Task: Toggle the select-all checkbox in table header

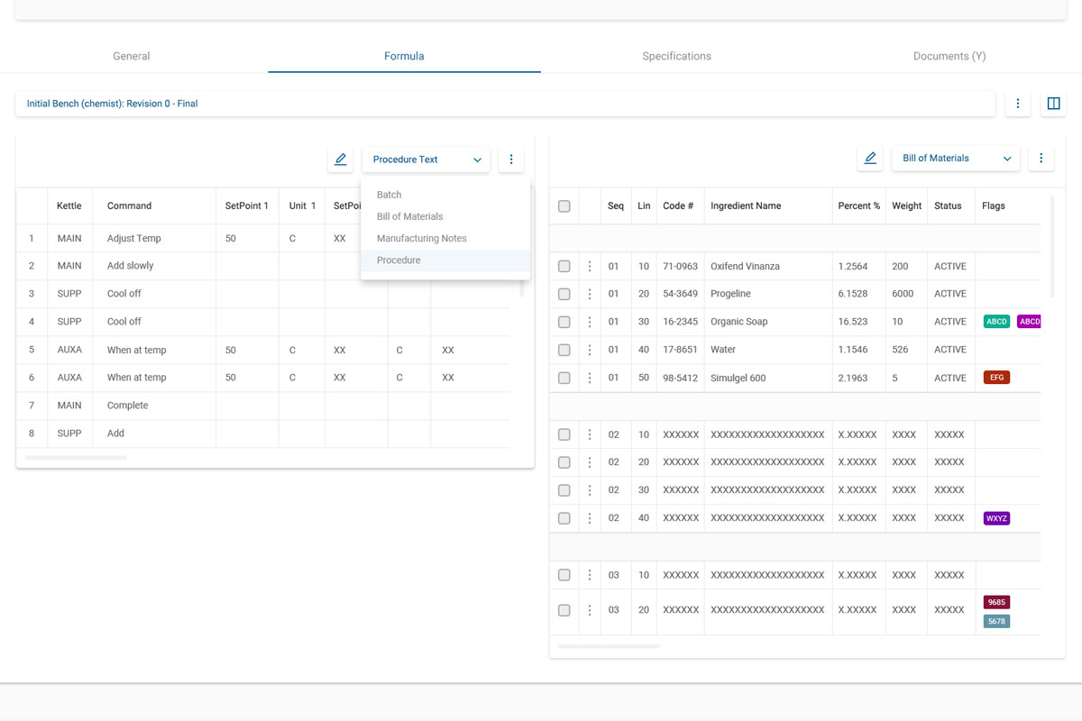Action: point(564,206)
